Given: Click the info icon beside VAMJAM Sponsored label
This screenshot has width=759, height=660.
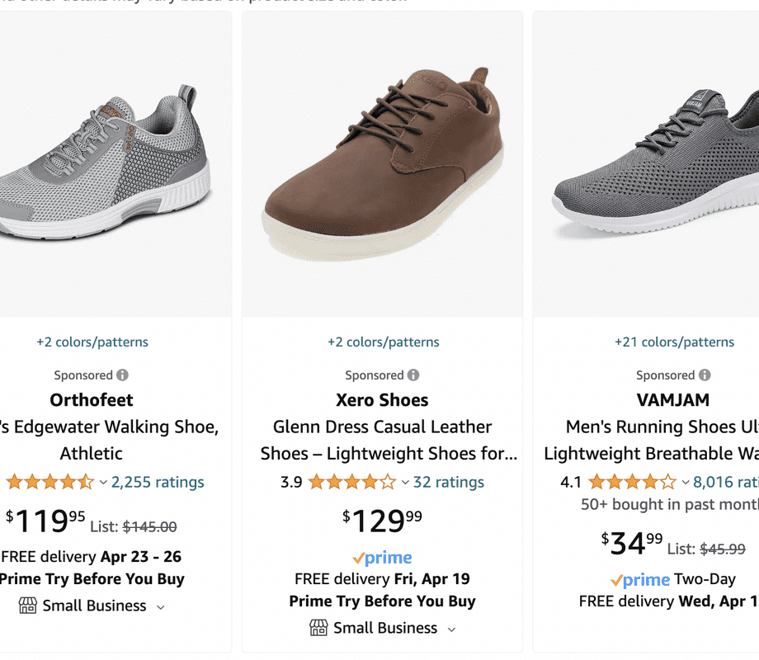Looking at the screenshot, I should pos(705,375).
